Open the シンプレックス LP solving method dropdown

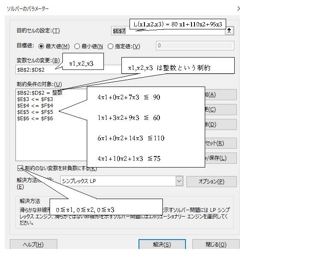[179, 181]
